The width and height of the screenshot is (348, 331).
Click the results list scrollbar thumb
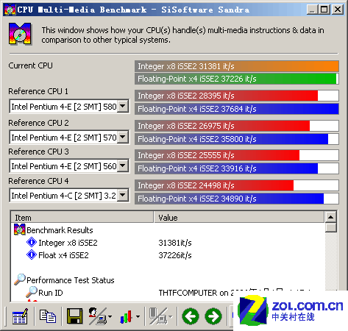click(330, 227)
